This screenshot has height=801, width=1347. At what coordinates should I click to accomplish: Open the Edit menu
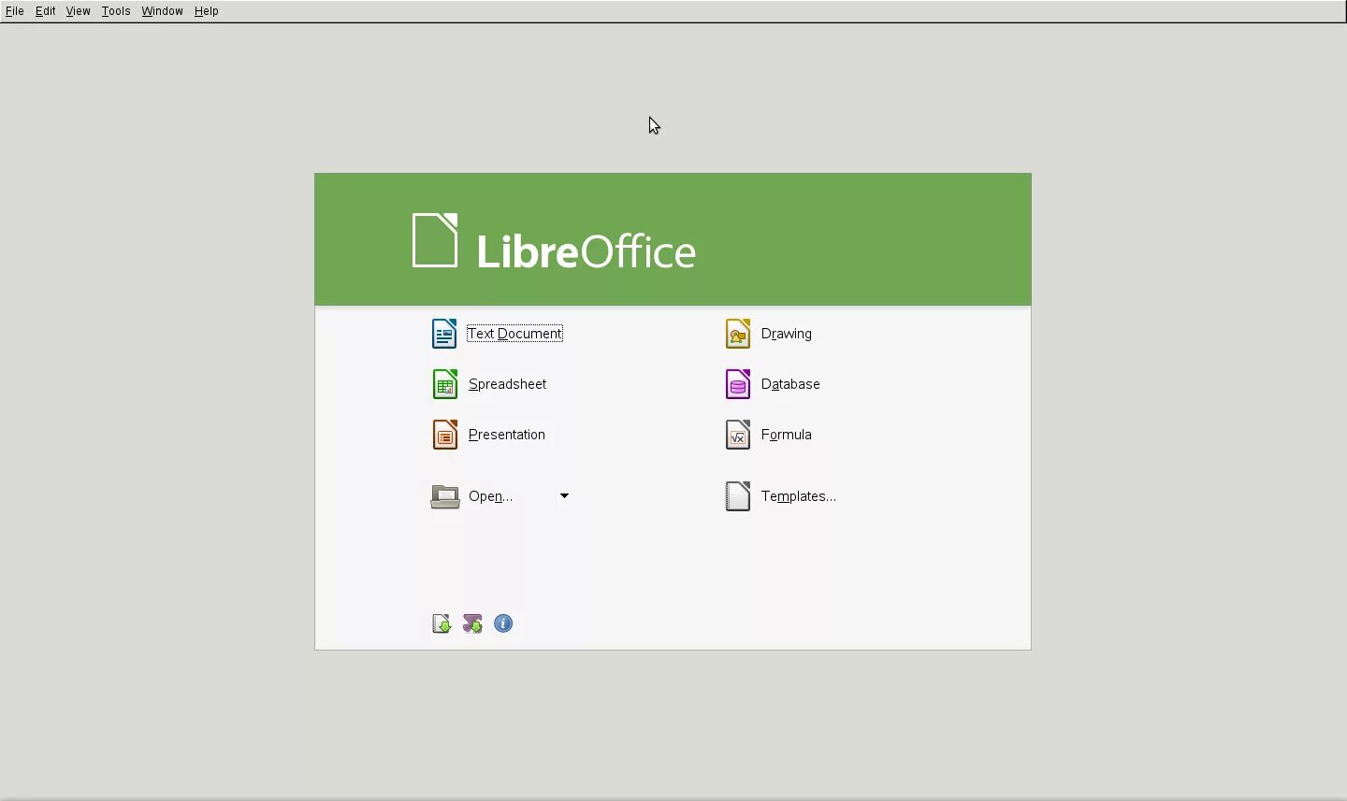[45, 11]
